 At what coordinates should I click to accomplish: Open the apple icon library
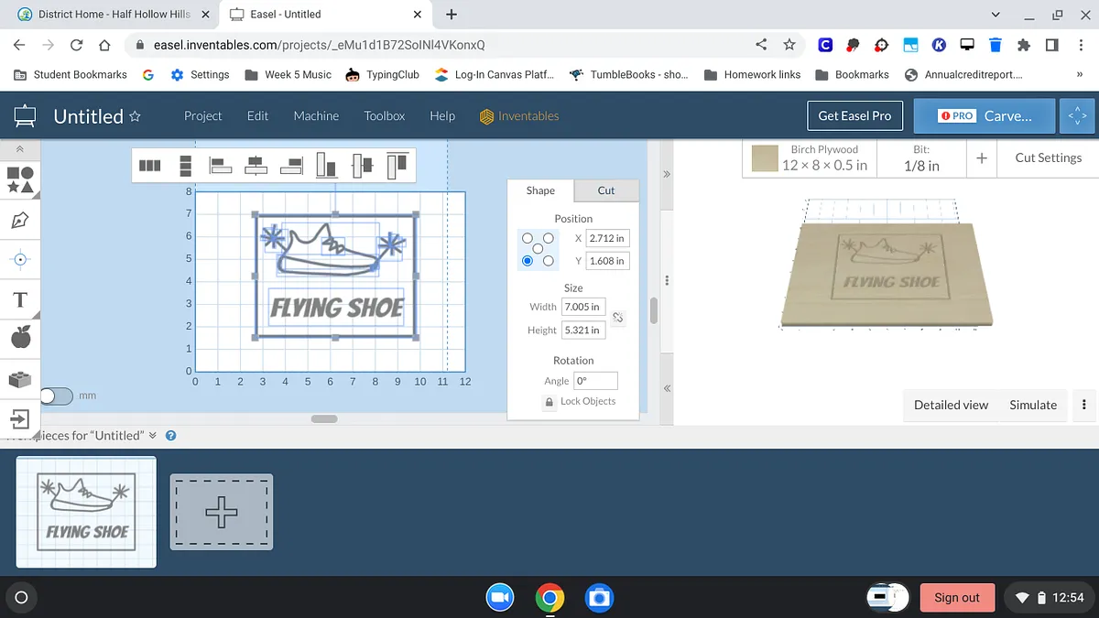click(x=20, y=338)
